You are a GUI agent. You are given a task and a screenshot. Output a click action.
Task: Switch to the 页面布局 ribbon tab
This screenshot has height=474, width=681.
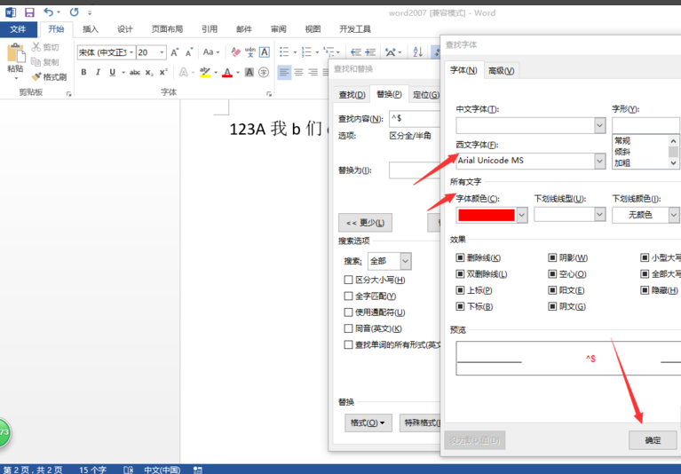click(167, 29)
